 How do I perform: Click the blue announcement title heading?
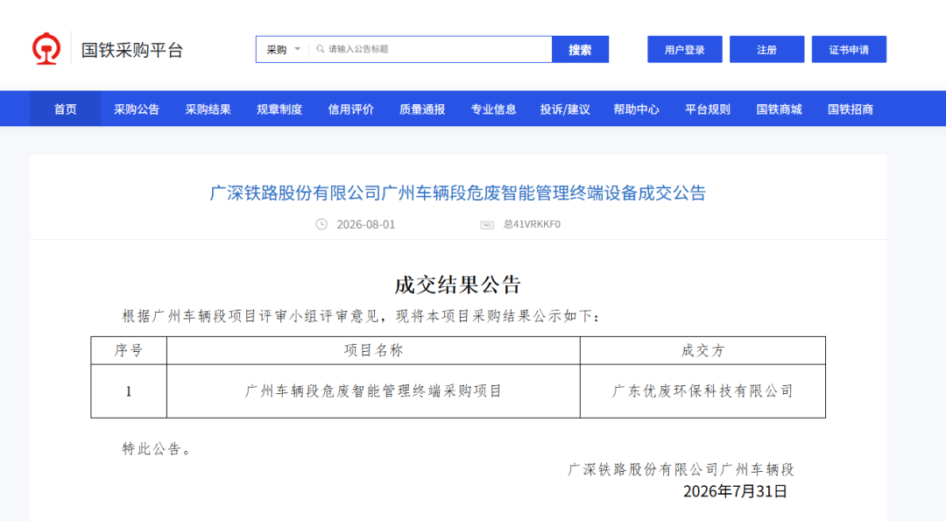(x=458, y=193)
